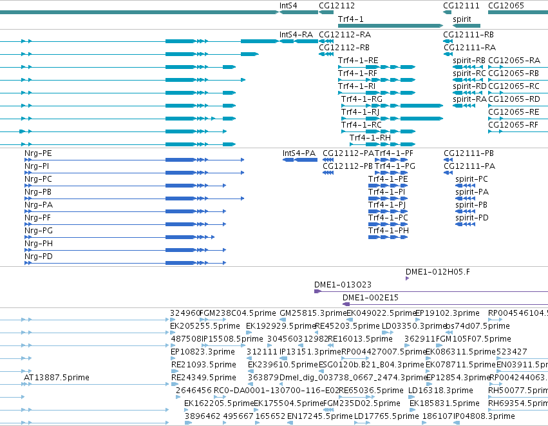Click transcript Trf4-1-RG

coord(362,99)
